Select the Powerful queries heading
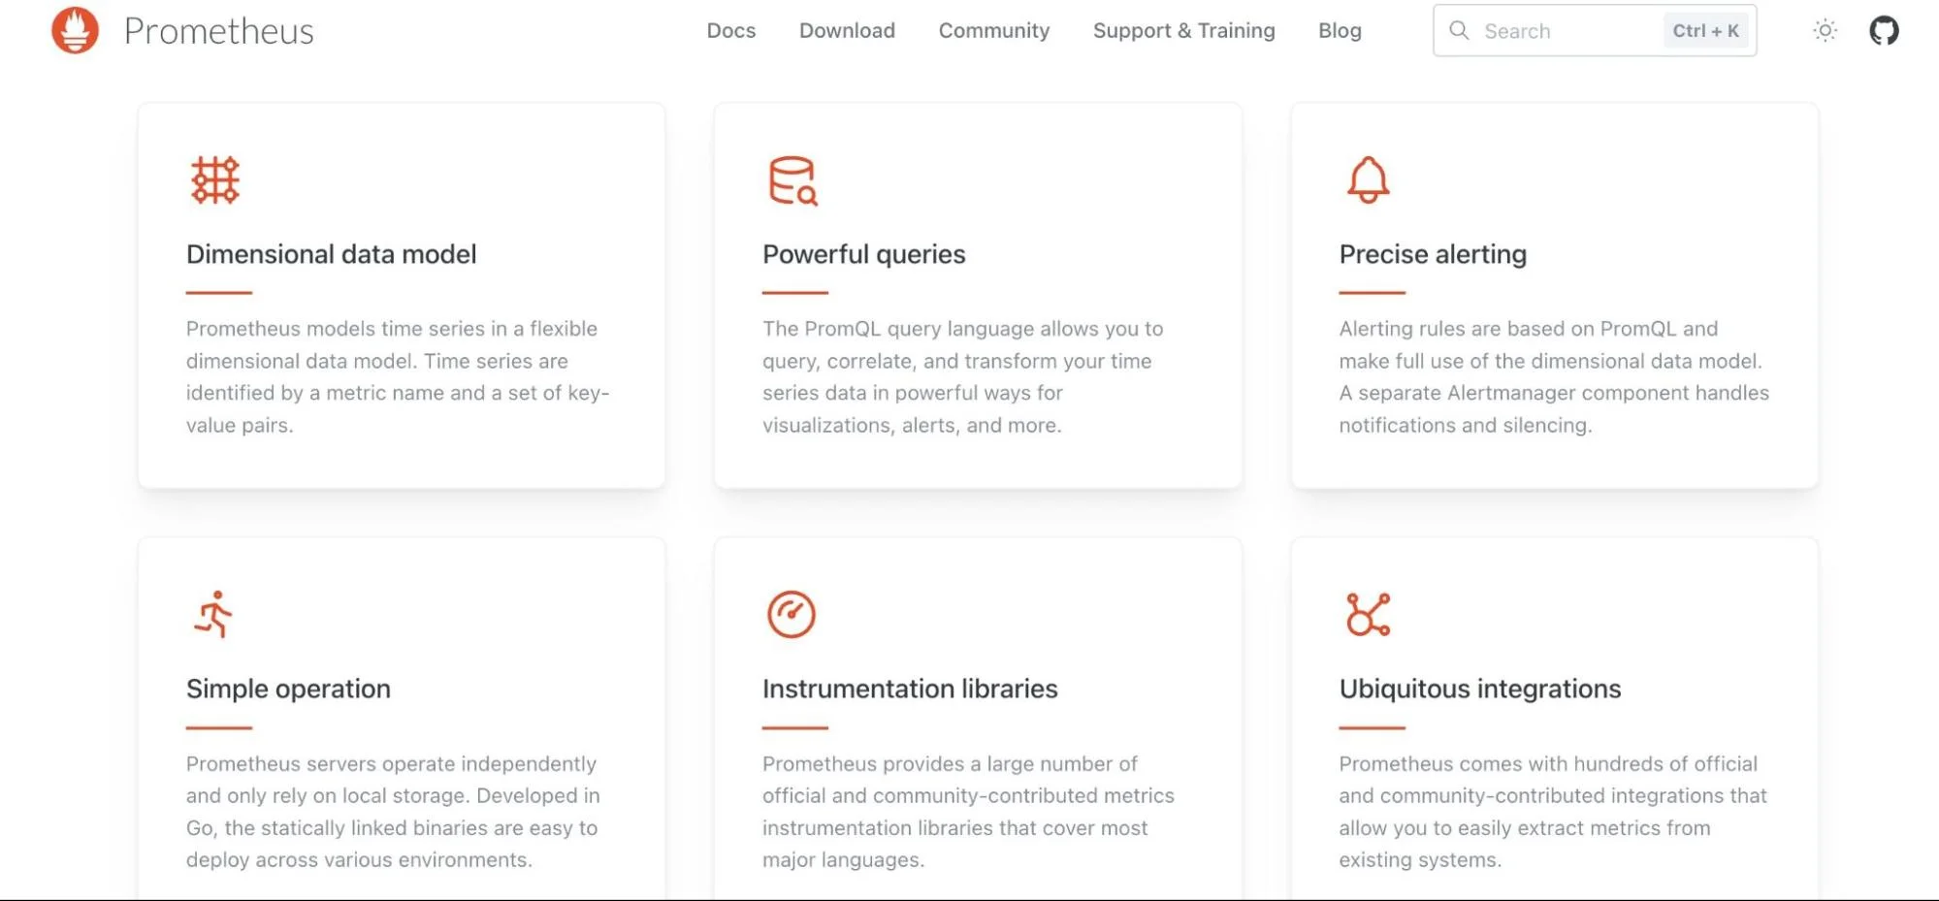Viewport: 1939px width, 901px height. point(863,254)
